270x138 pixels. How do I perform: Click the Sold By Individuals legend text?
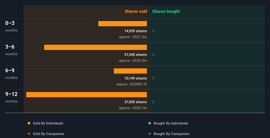pos(48,123)
